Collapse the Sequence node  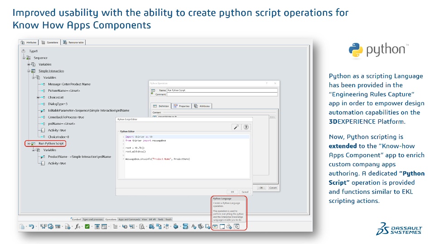tap(24, 57)
